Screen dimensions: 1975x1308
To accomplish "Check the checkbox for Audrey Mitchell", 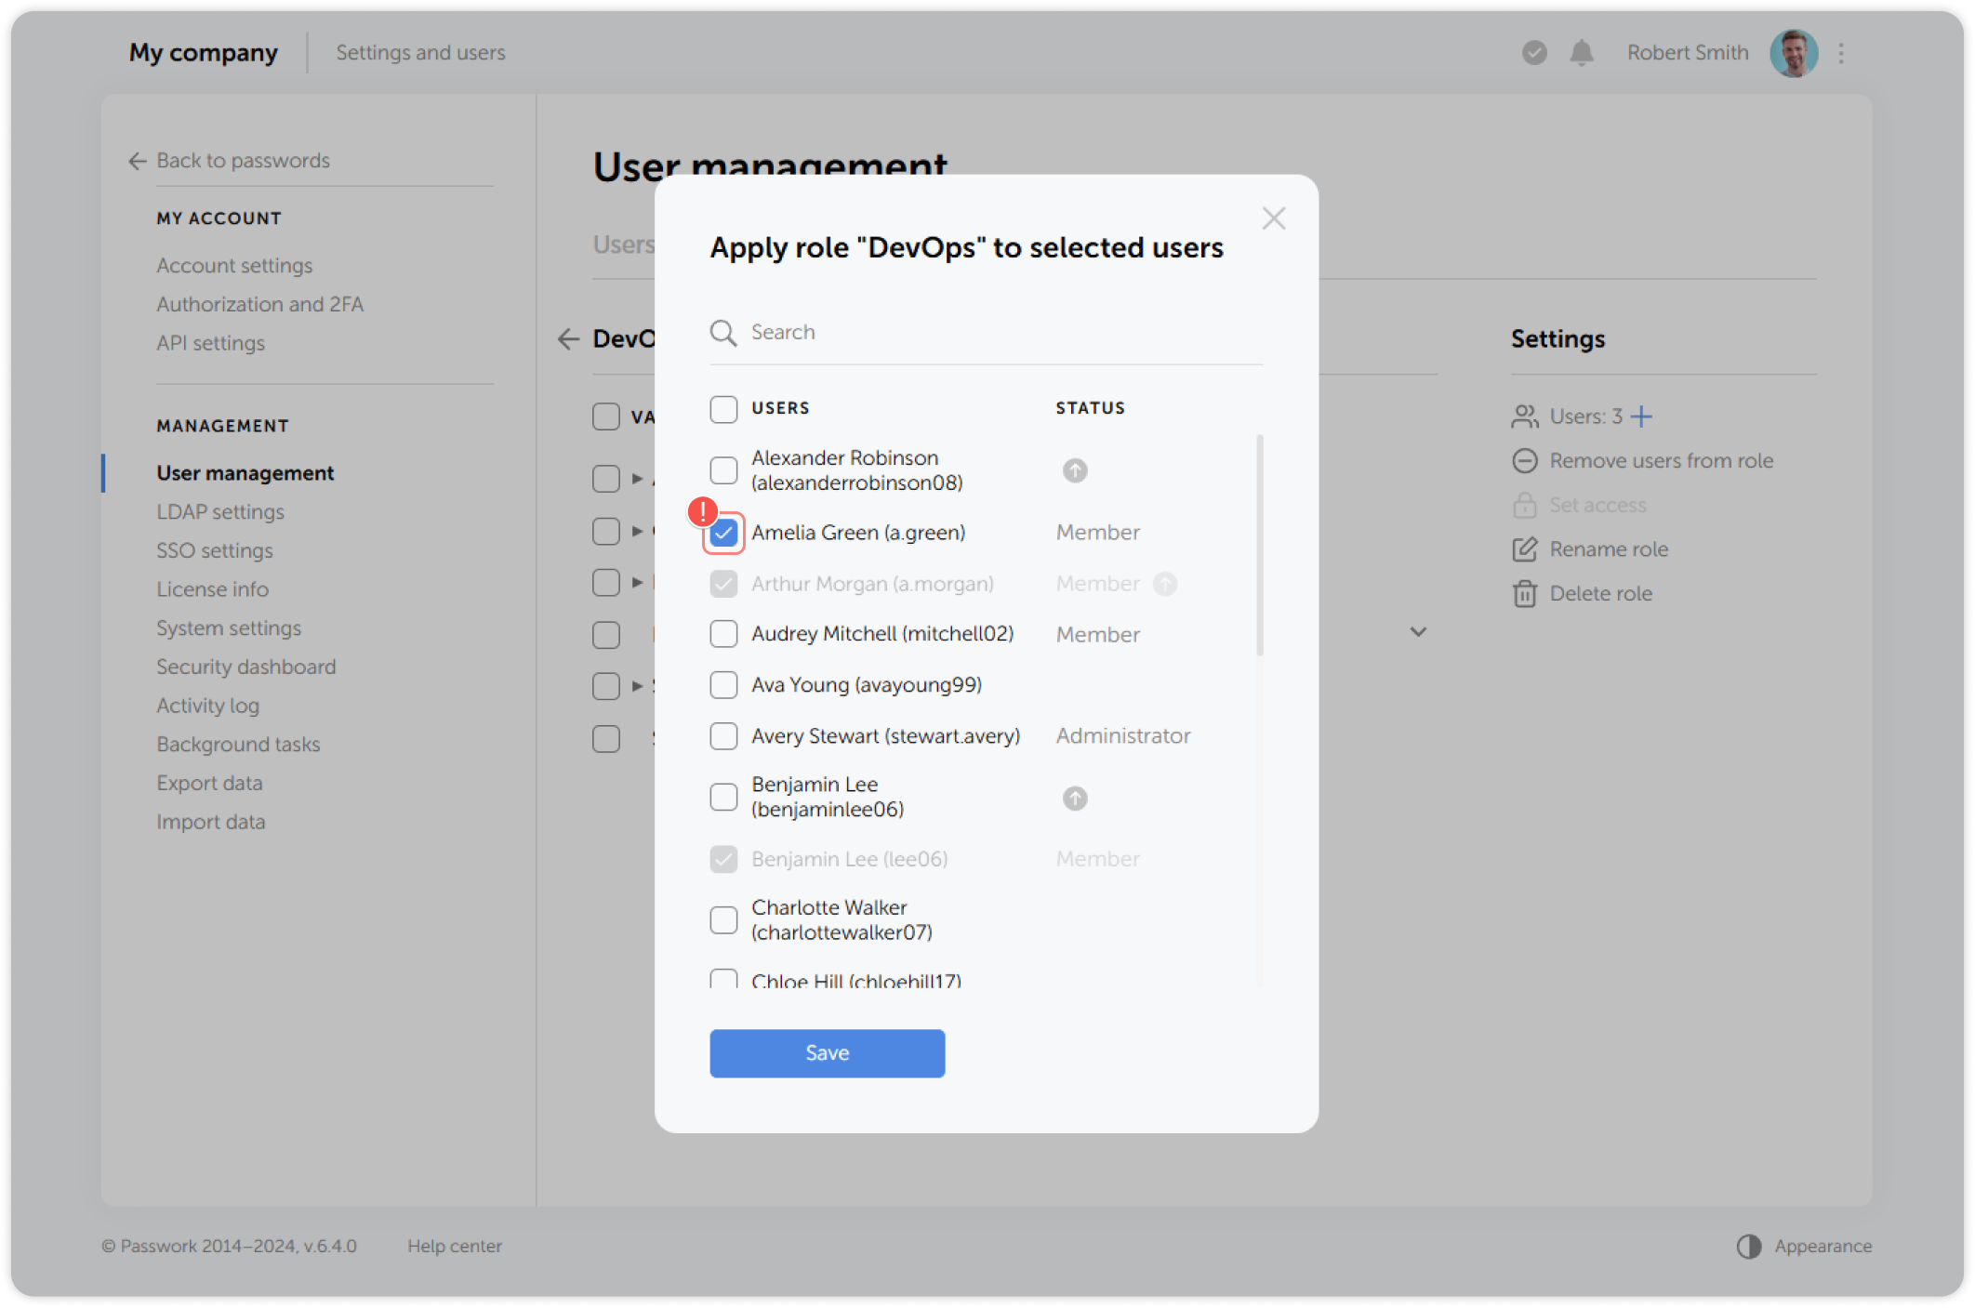I will (x=723, y=634).
